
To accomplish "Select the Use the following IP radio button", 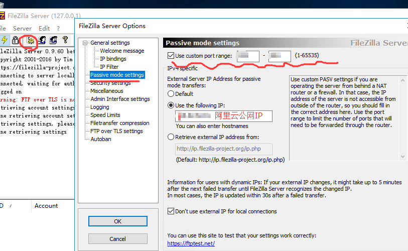I will point(171,105).
